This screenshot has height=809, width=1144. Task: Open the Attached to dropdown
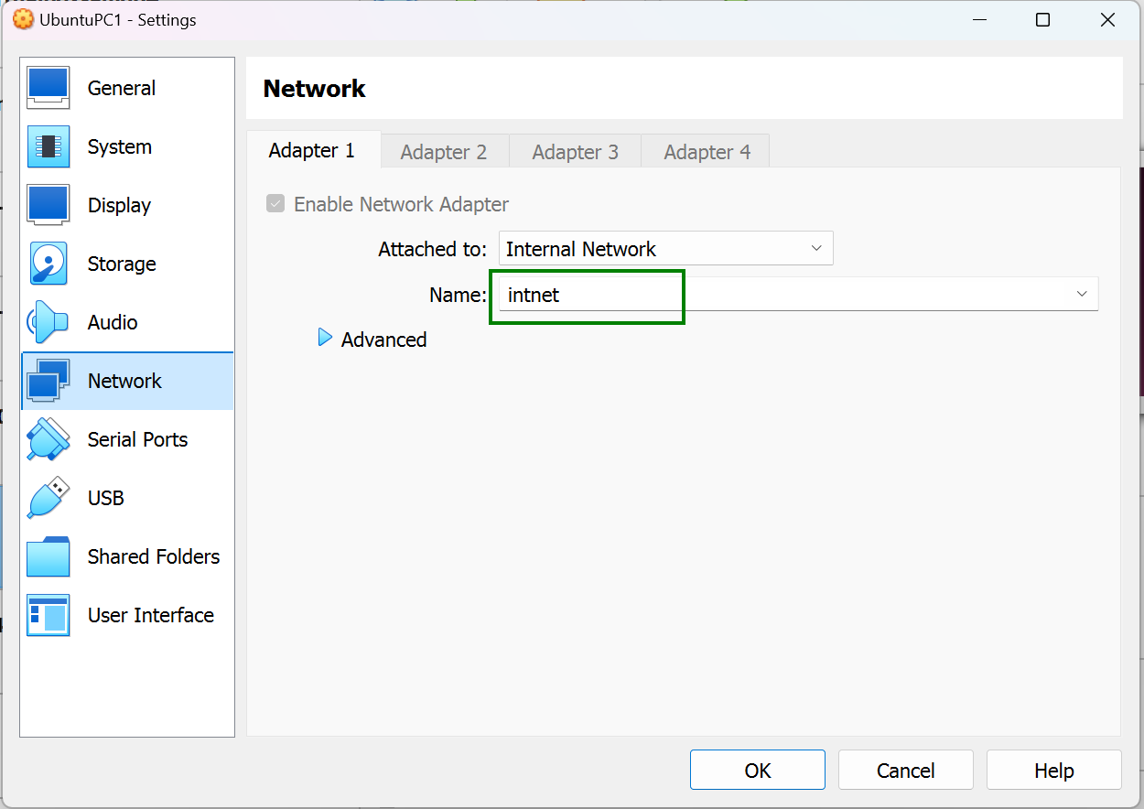point(666,248)
